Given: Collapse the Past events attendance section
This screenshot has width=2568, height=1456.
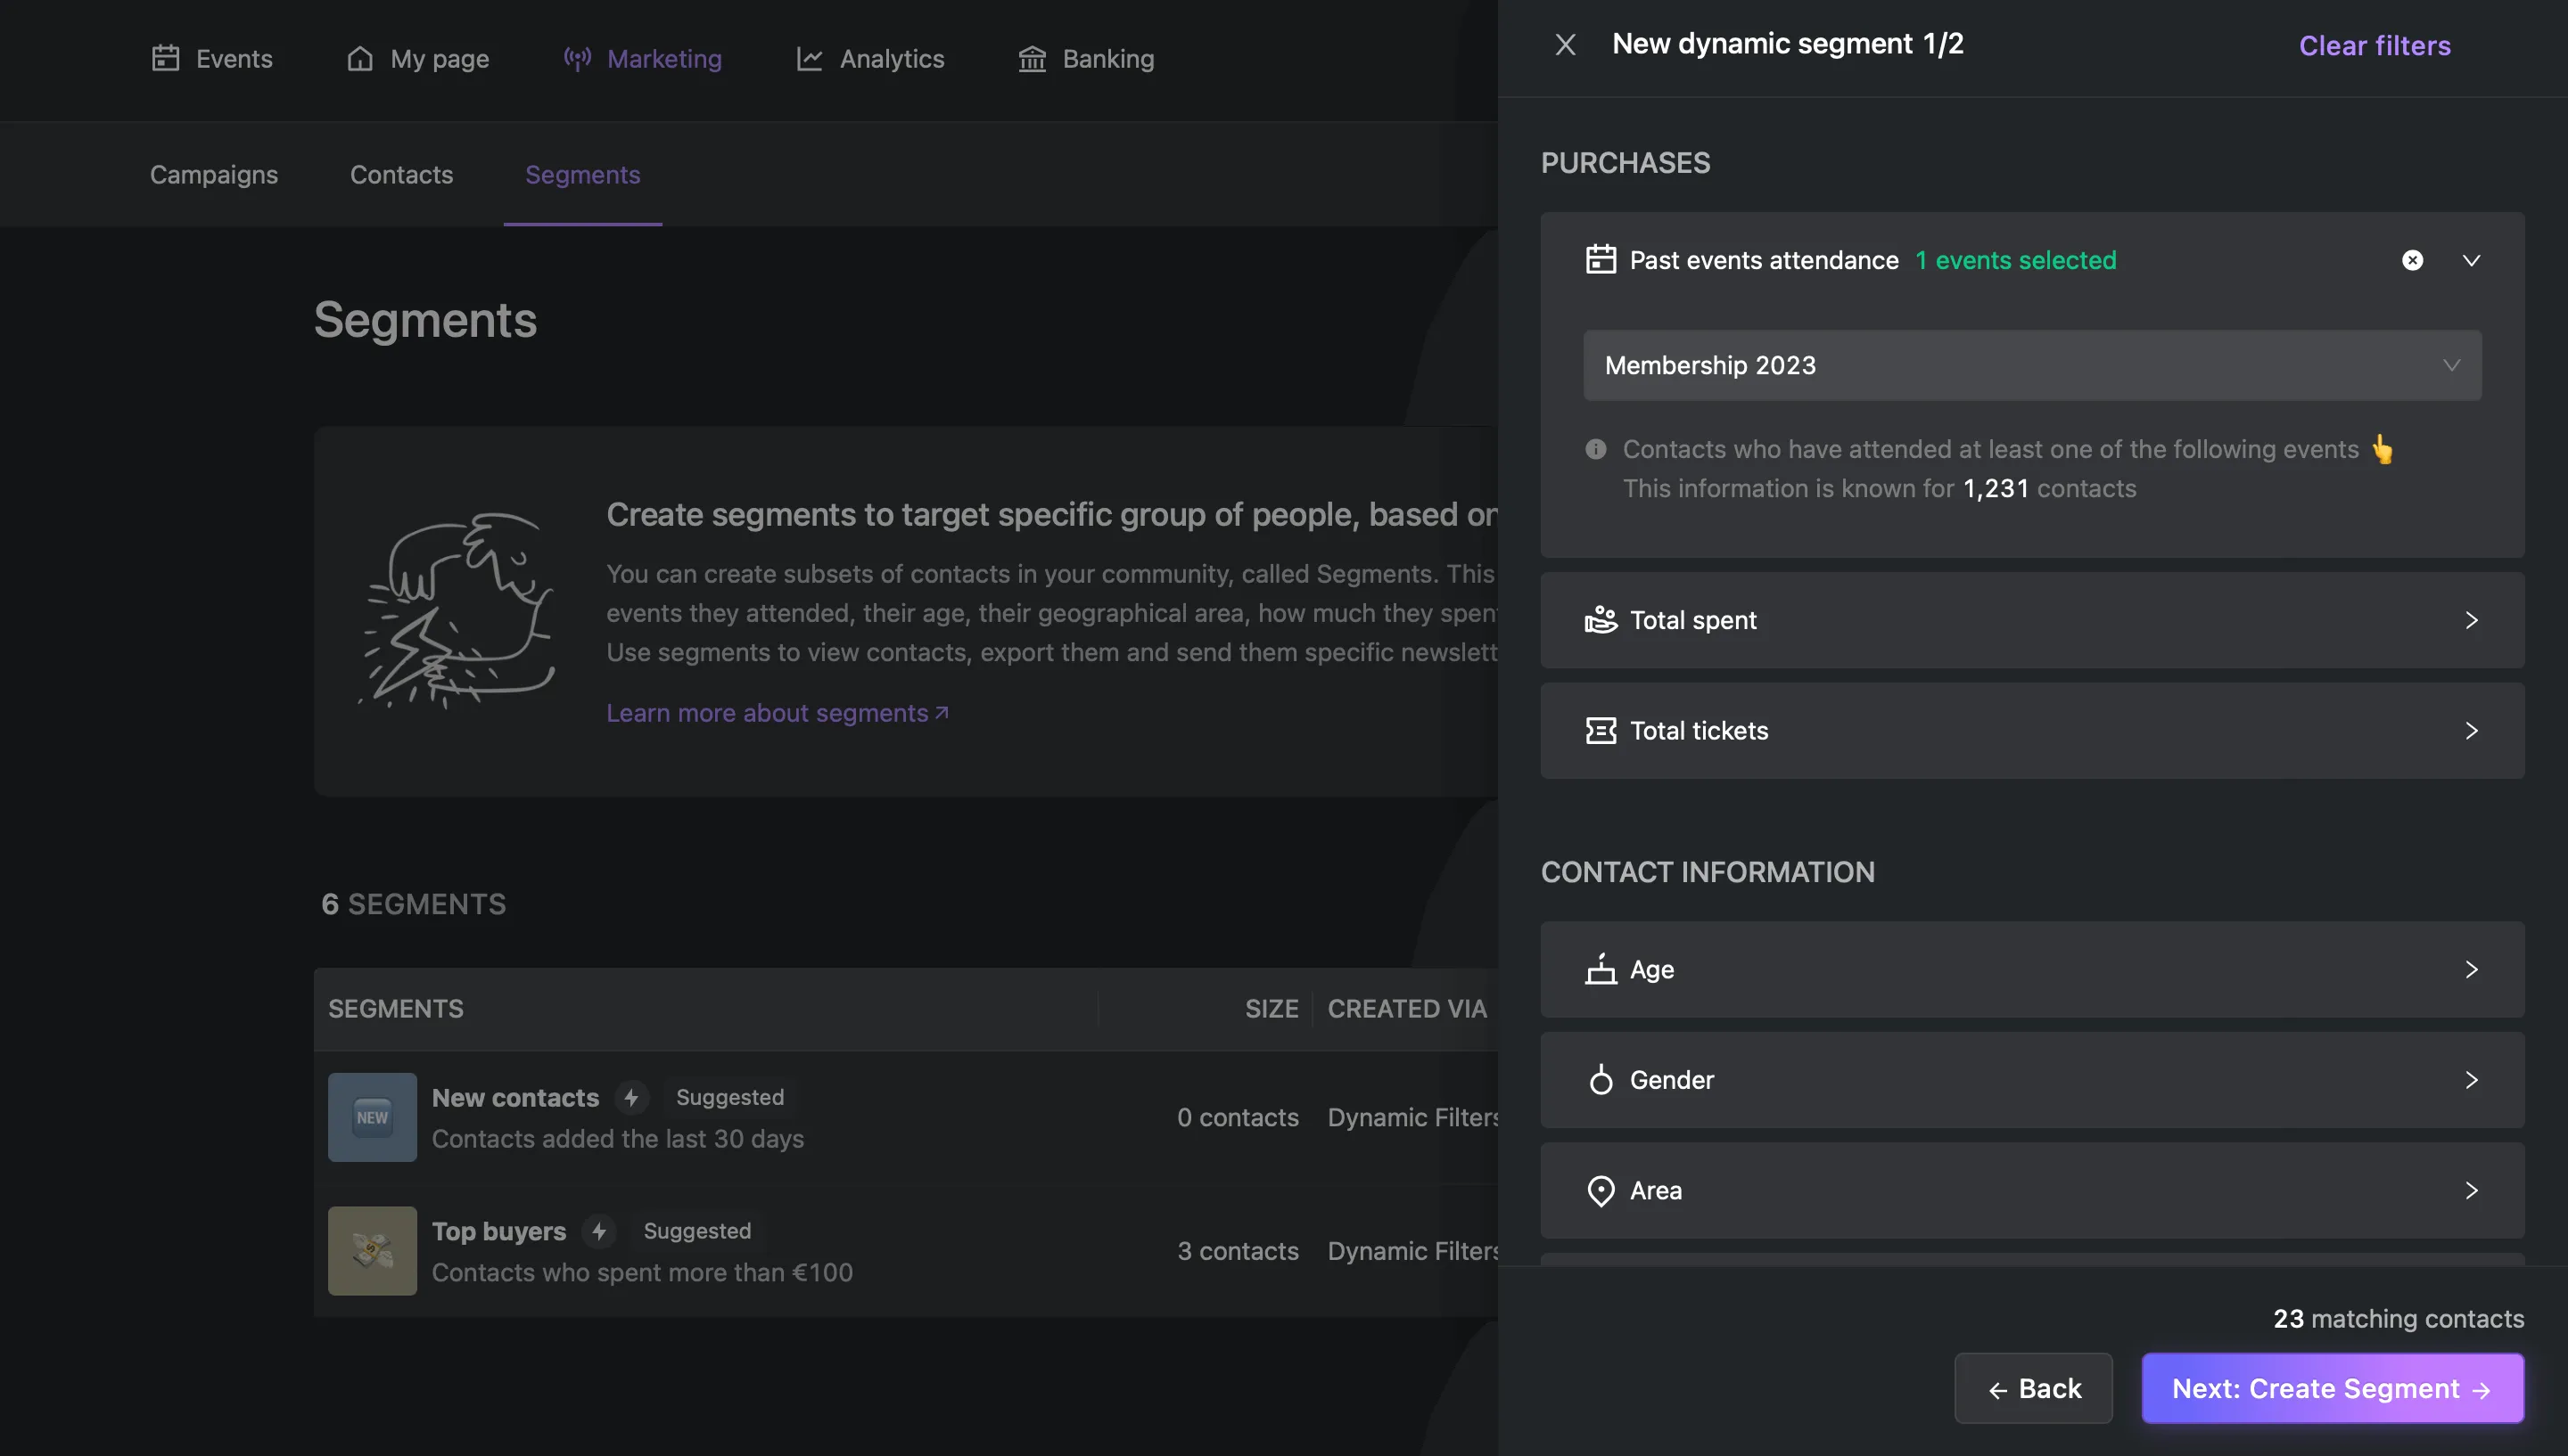Looking at the screenshot, I should [x=2471, y=260].
